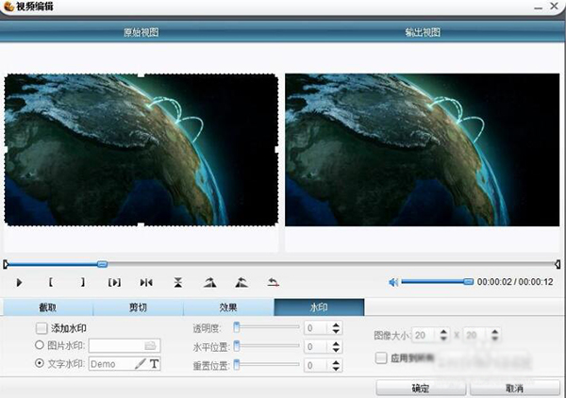Click the image width field showing 20
The height and width of the screenshot is (398, 566).
click(424, 335)
